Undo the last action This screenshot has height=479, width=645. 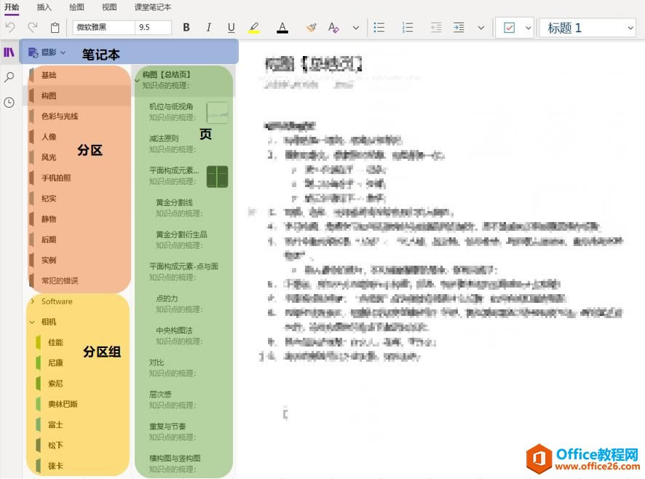[x=9, y=27]
